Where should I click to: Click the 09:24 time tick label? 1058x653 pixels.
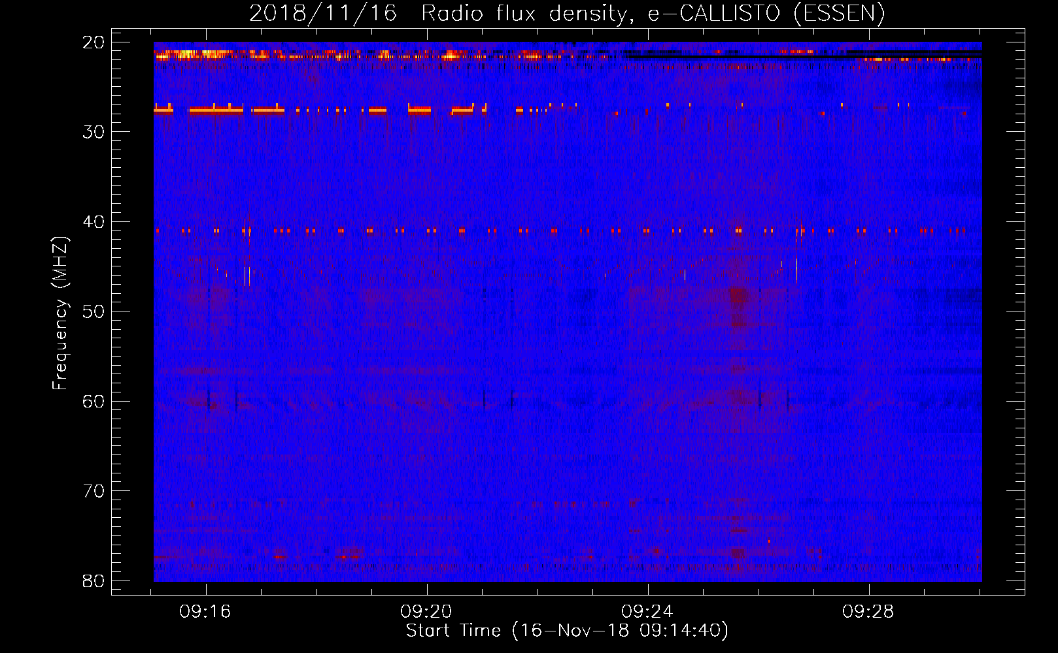tap(647, 612)
